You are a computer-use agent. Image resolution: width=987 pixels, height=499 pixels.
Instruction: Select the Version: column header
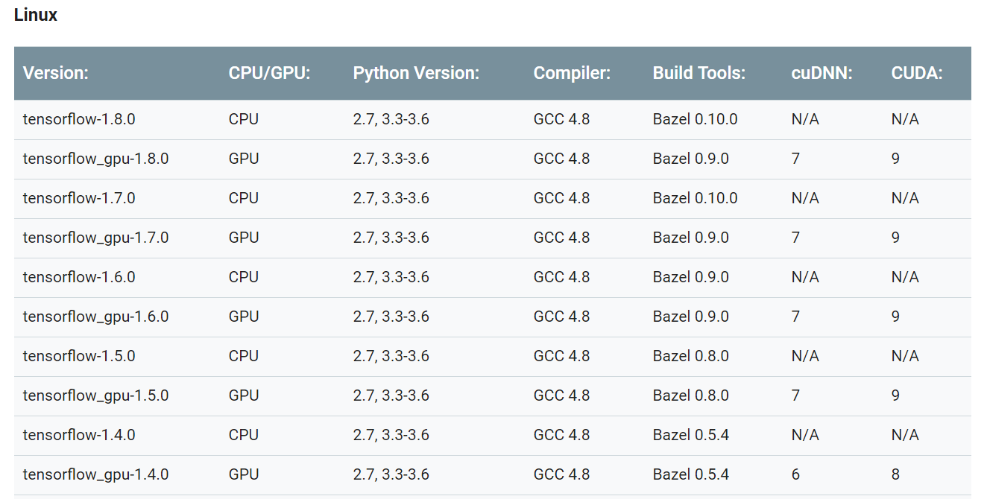[x=56, y=73]
